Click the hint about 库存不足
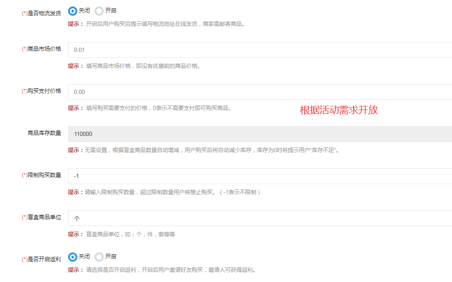 (x=204, y=150)
